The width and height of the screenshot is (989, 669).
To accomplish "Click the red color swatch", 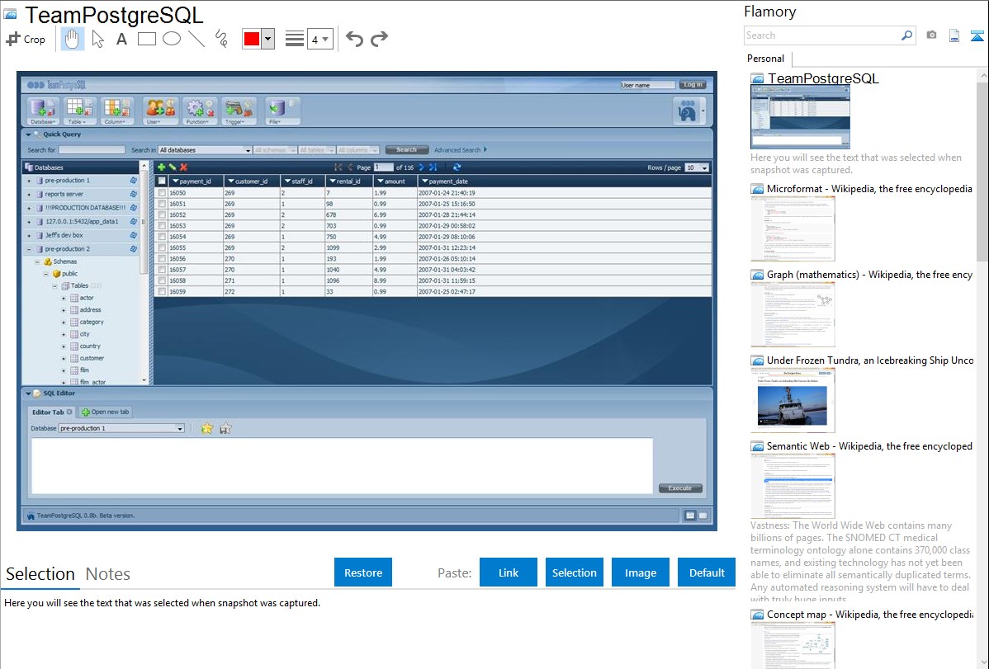I will coord(252,39).
